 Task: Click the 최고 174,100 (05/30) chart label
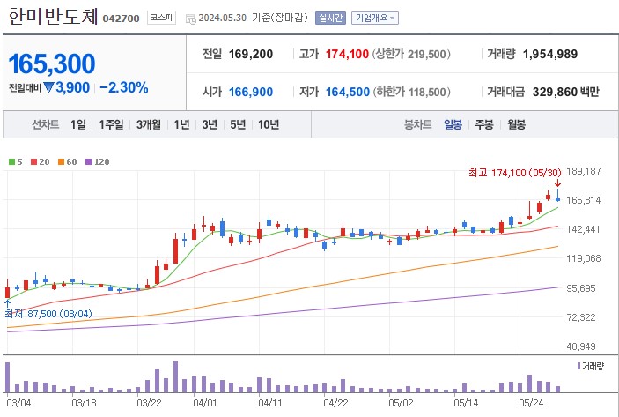pos(515,173)
